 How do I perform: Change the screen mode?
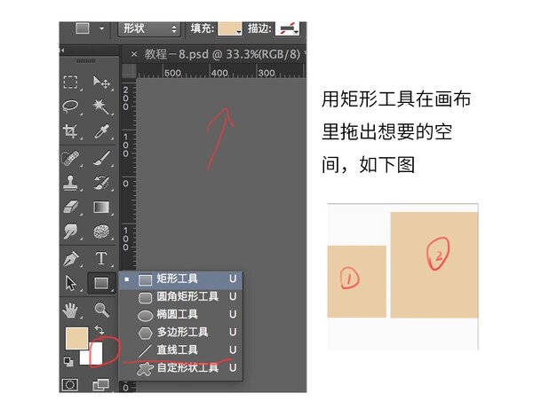pyautogui.click(x=101, y=385)
